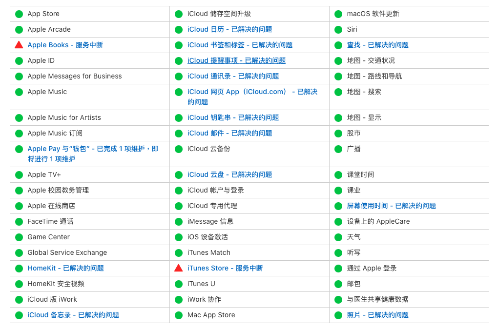Click the green status dot beside 股市

[338, 134]
